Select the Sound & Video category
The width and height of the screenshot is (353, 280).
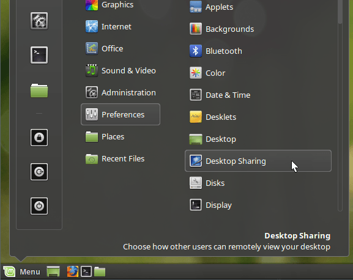[121, 71]
